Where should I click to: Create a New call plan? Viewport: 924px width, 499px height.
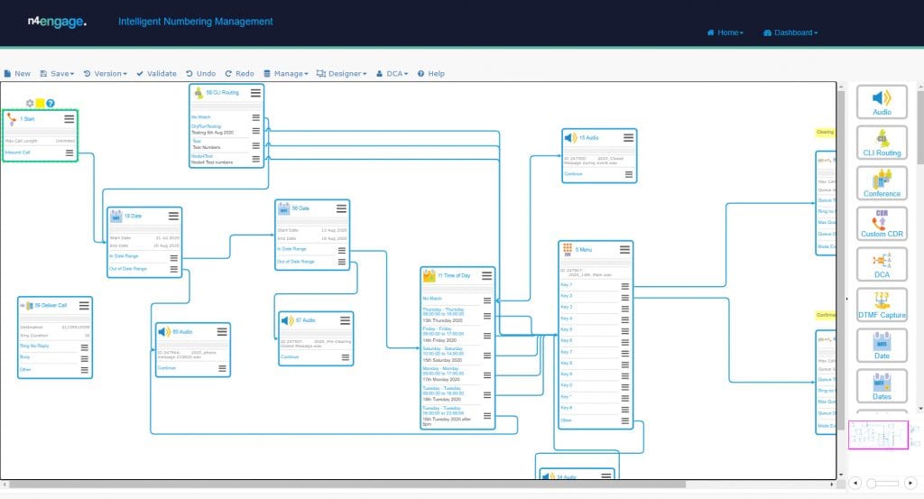tap(17, 74)
